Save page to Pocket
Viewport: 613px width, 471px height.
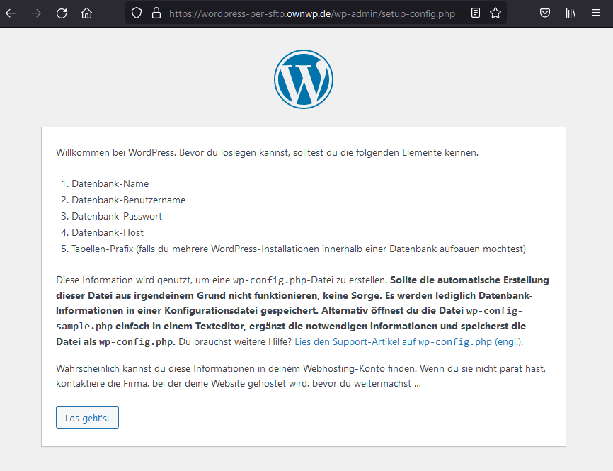click(545, 13)
